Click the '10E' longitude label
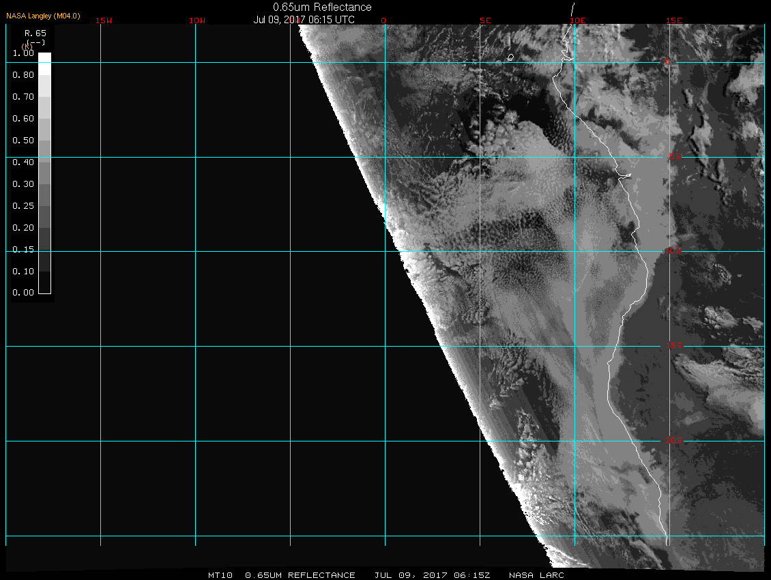 pyautogui.click(x=578, y=20)
